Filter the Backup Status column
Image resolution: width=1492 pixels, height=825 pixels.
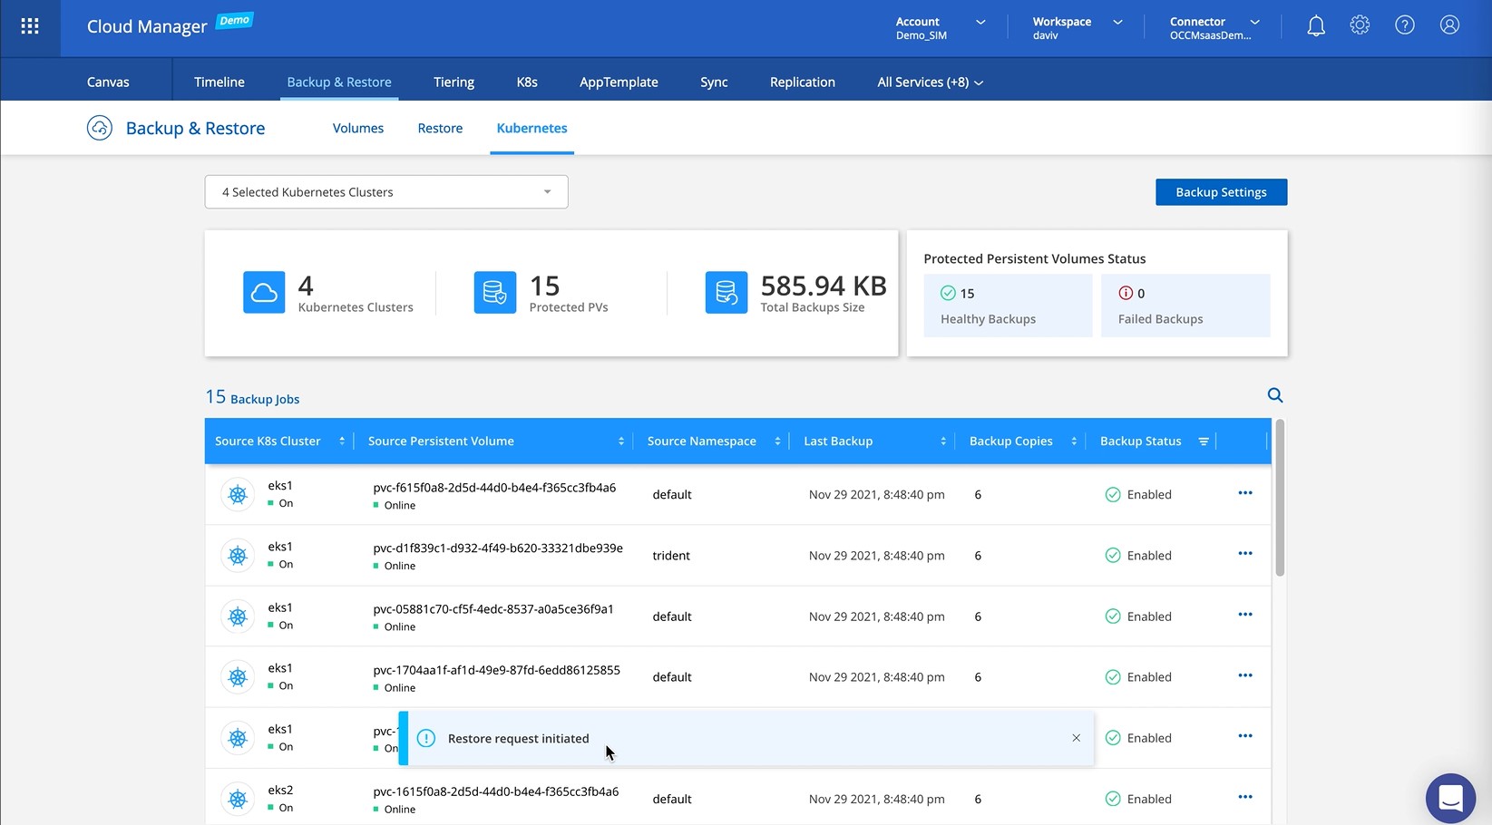click(x=1204, y=442)
